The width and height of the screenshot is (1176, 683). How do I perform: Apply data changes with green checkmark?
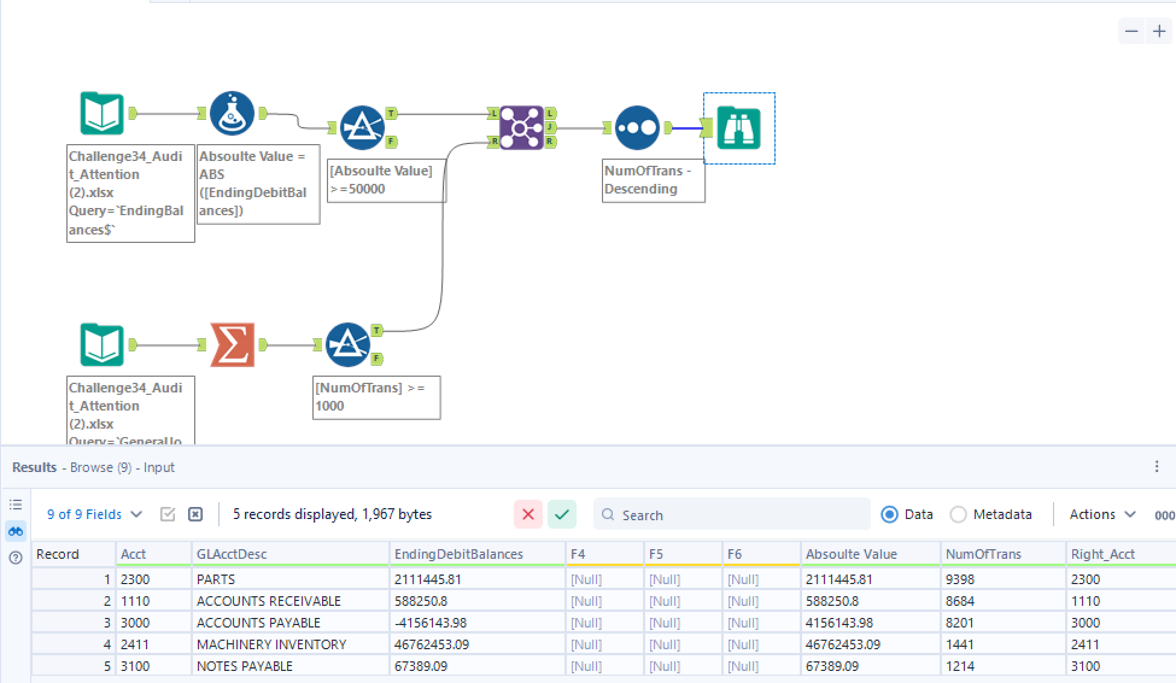pos(562,514)
